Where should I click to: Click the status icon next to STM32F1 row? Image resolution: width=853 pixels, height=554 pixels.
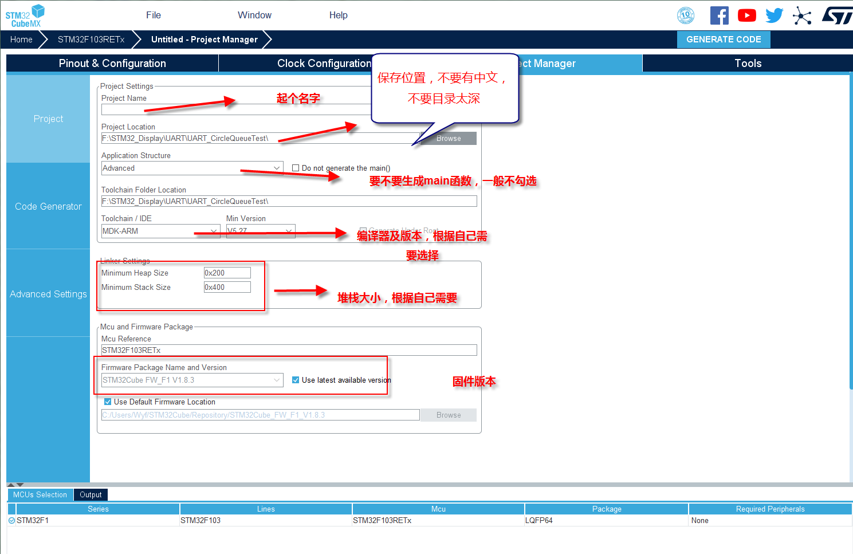[11, 521]
